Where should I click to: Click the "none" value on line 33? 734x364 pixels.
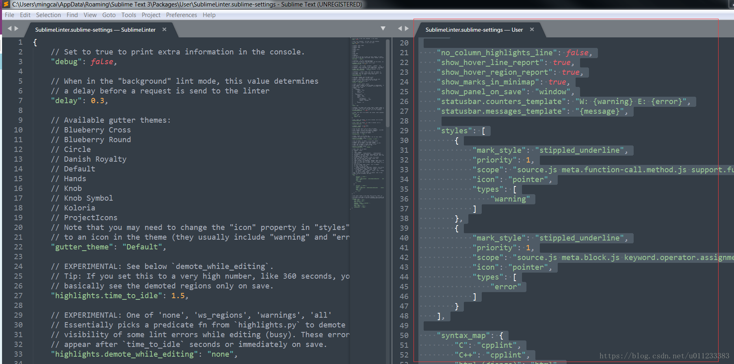pyautogui.click(x=221, y=354)
